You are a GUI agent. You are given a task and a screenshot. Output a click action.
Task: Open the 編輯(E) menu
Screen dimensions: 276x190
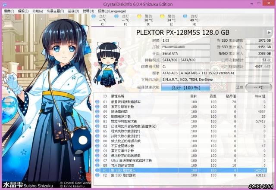23,11
